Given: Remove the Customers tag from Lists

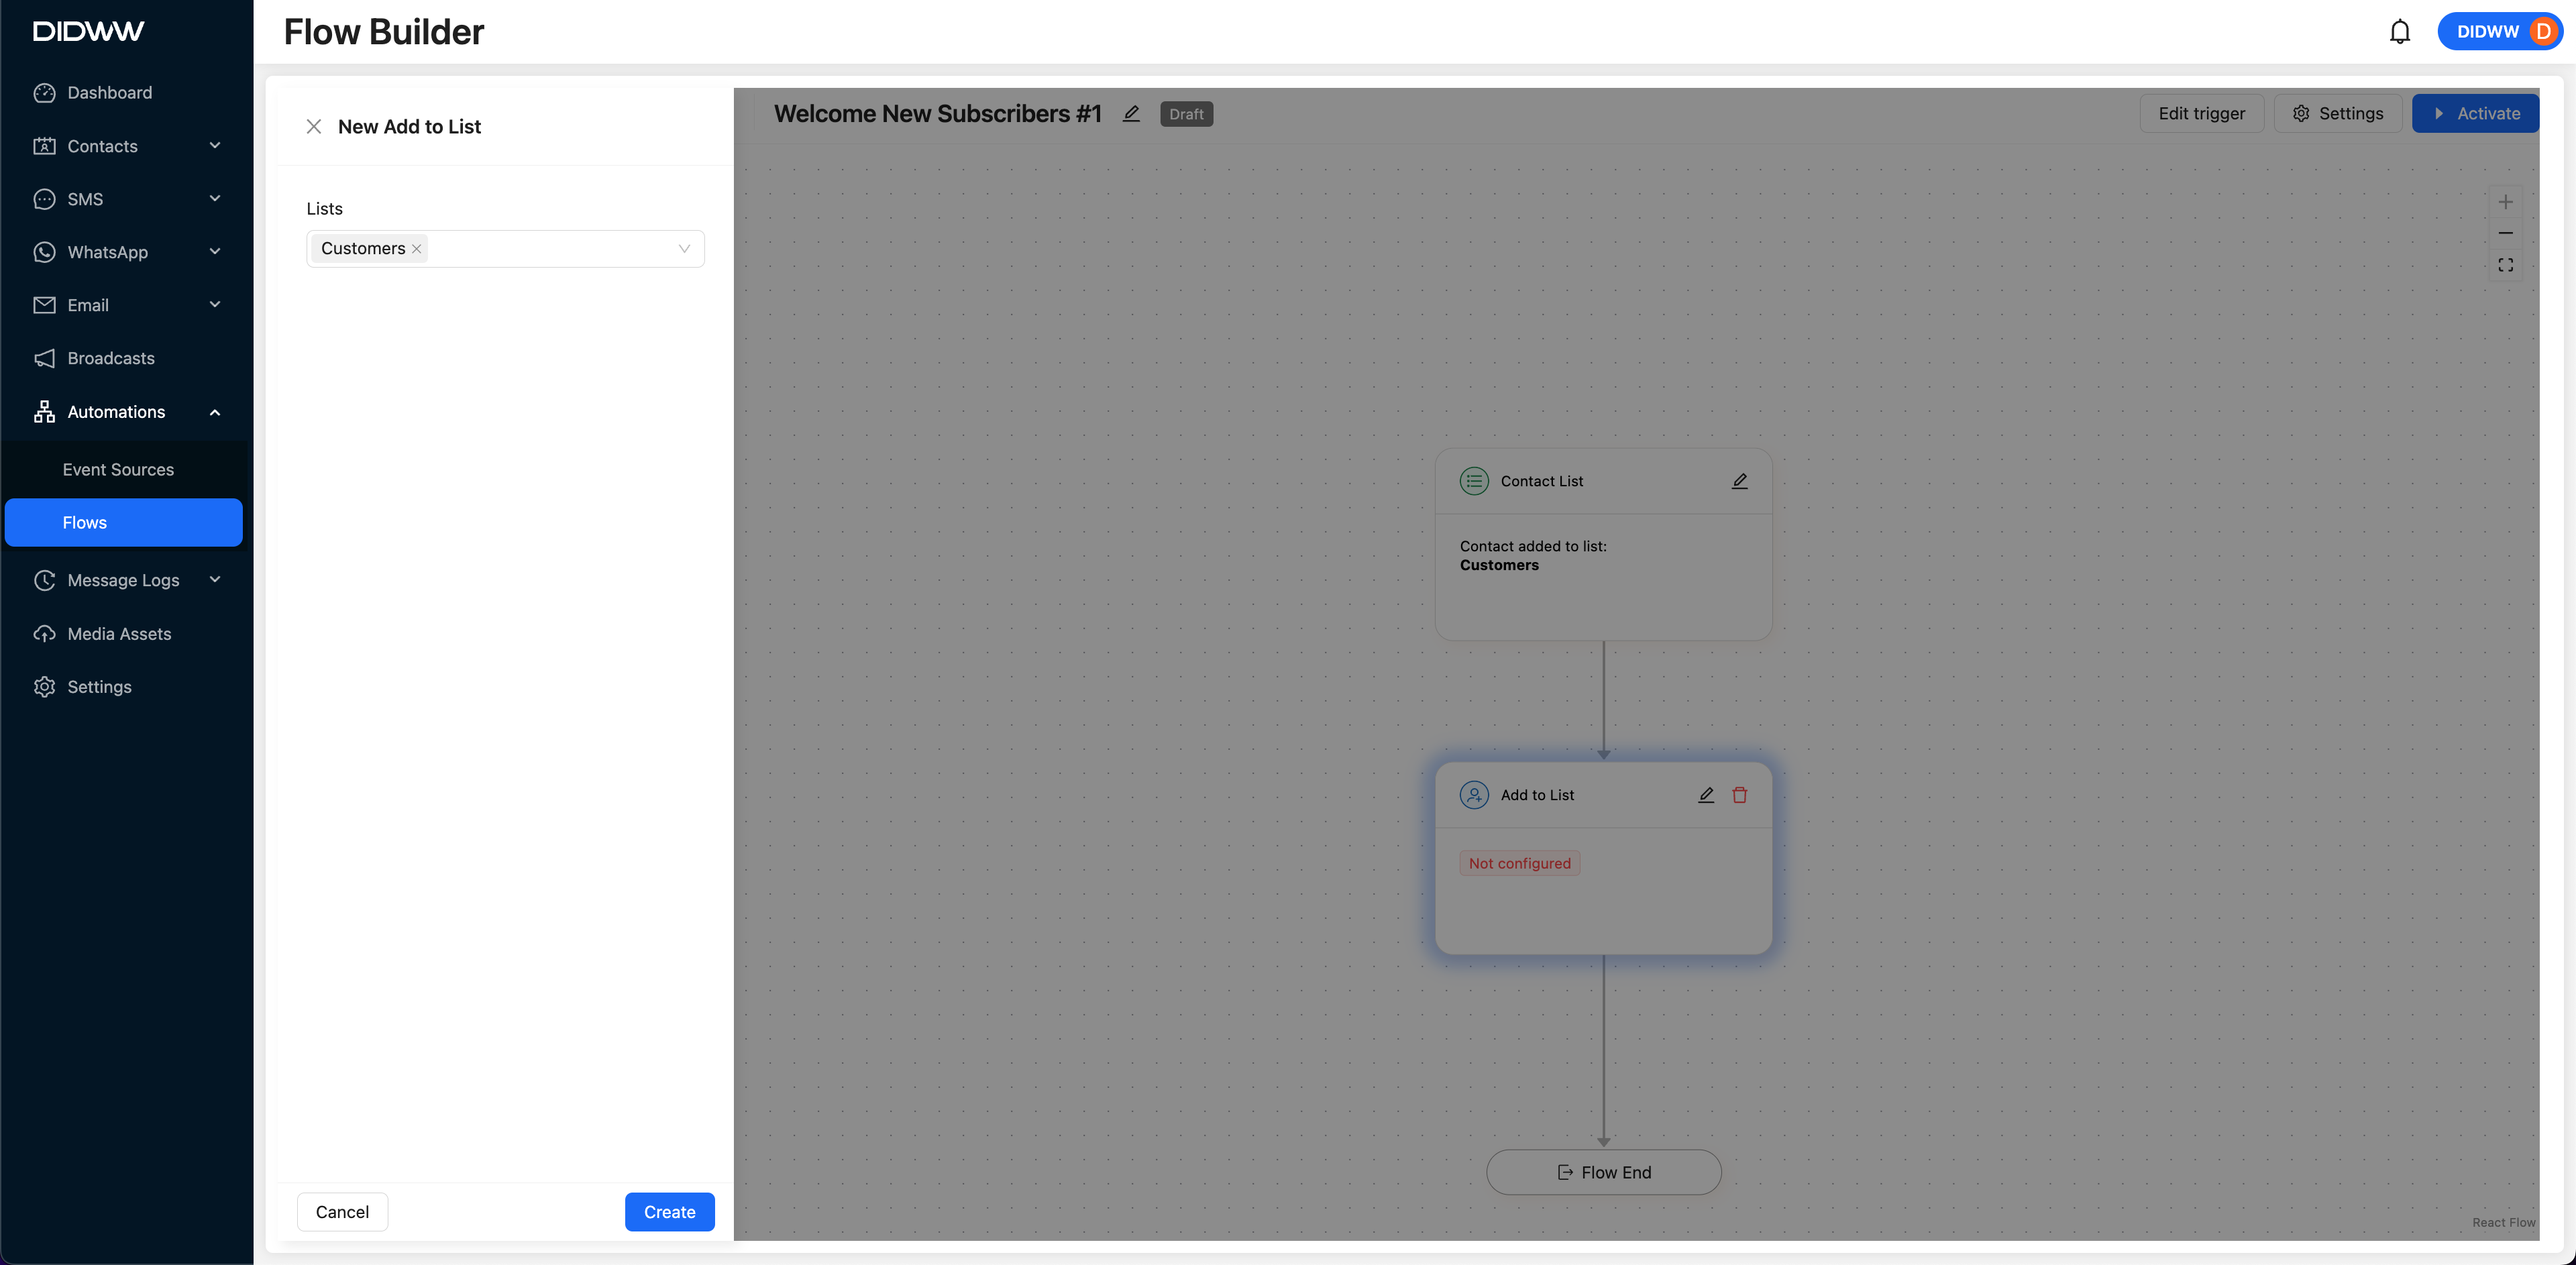Looking at the screenshot, I should (417, 249).
